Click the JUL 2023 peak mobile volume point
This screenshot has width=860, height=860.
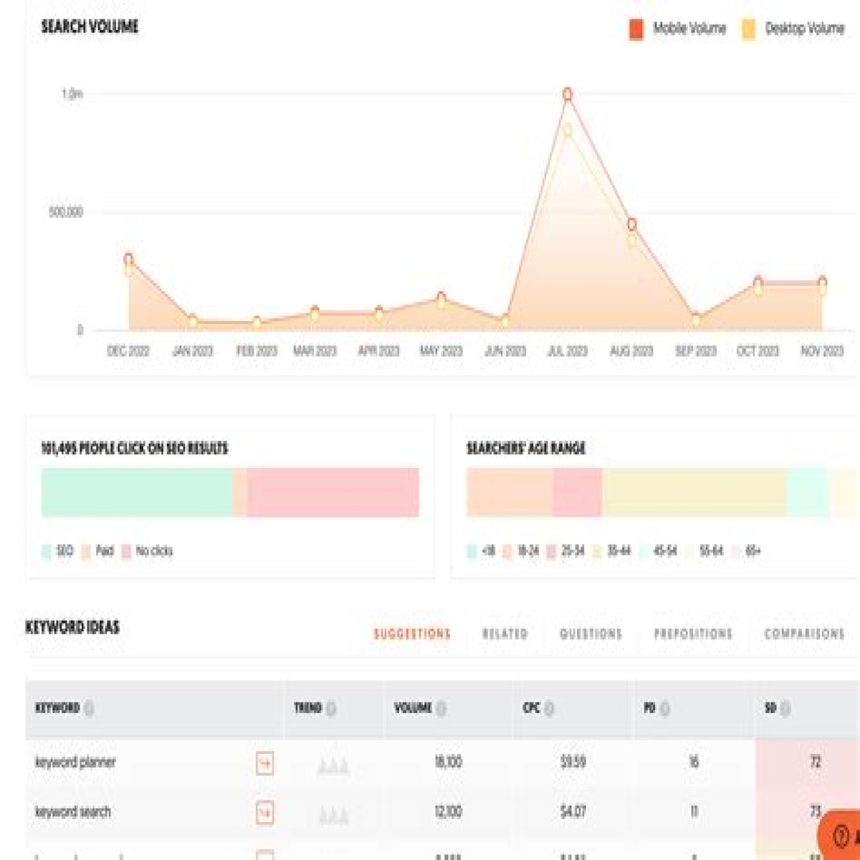[x=568, y=95]
